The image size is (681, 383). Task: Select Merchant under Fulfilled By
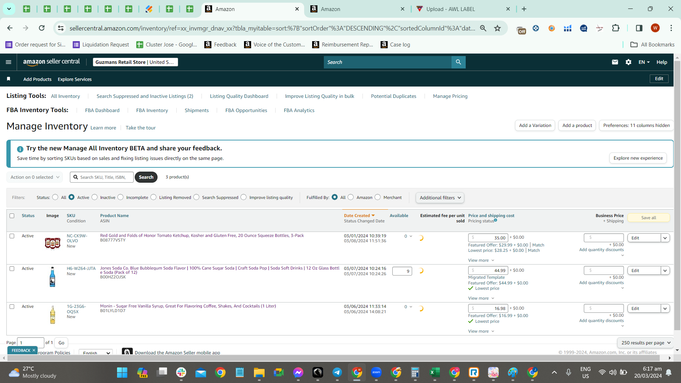tap(377, 197)
